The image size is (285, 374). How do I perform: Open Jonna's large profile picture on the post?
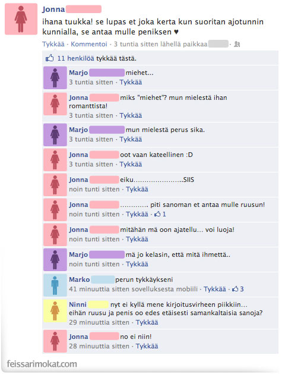pos(21,19)
